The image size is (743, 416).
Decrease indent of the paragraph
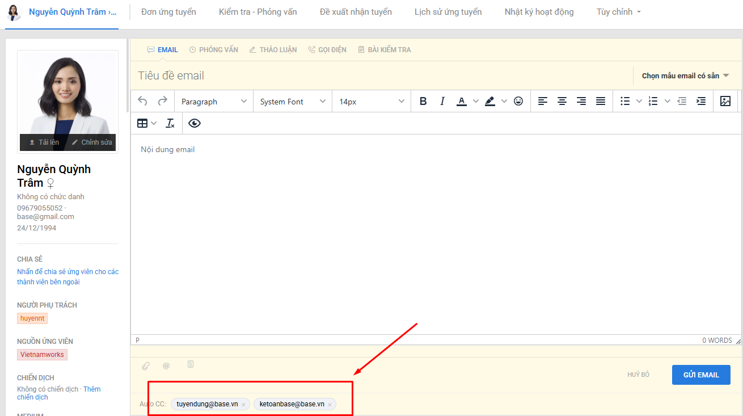[x=682, y=101]
